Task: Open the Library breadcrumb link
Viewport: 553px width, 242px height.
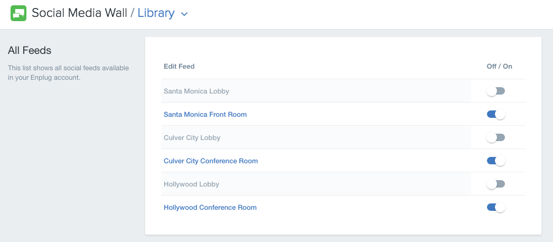Action: point(156,13)
